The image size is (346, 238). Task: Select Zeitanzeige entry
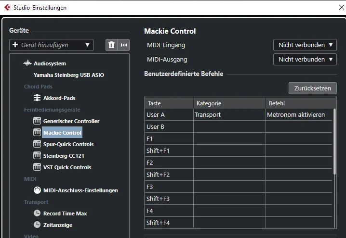click(58, 225)
